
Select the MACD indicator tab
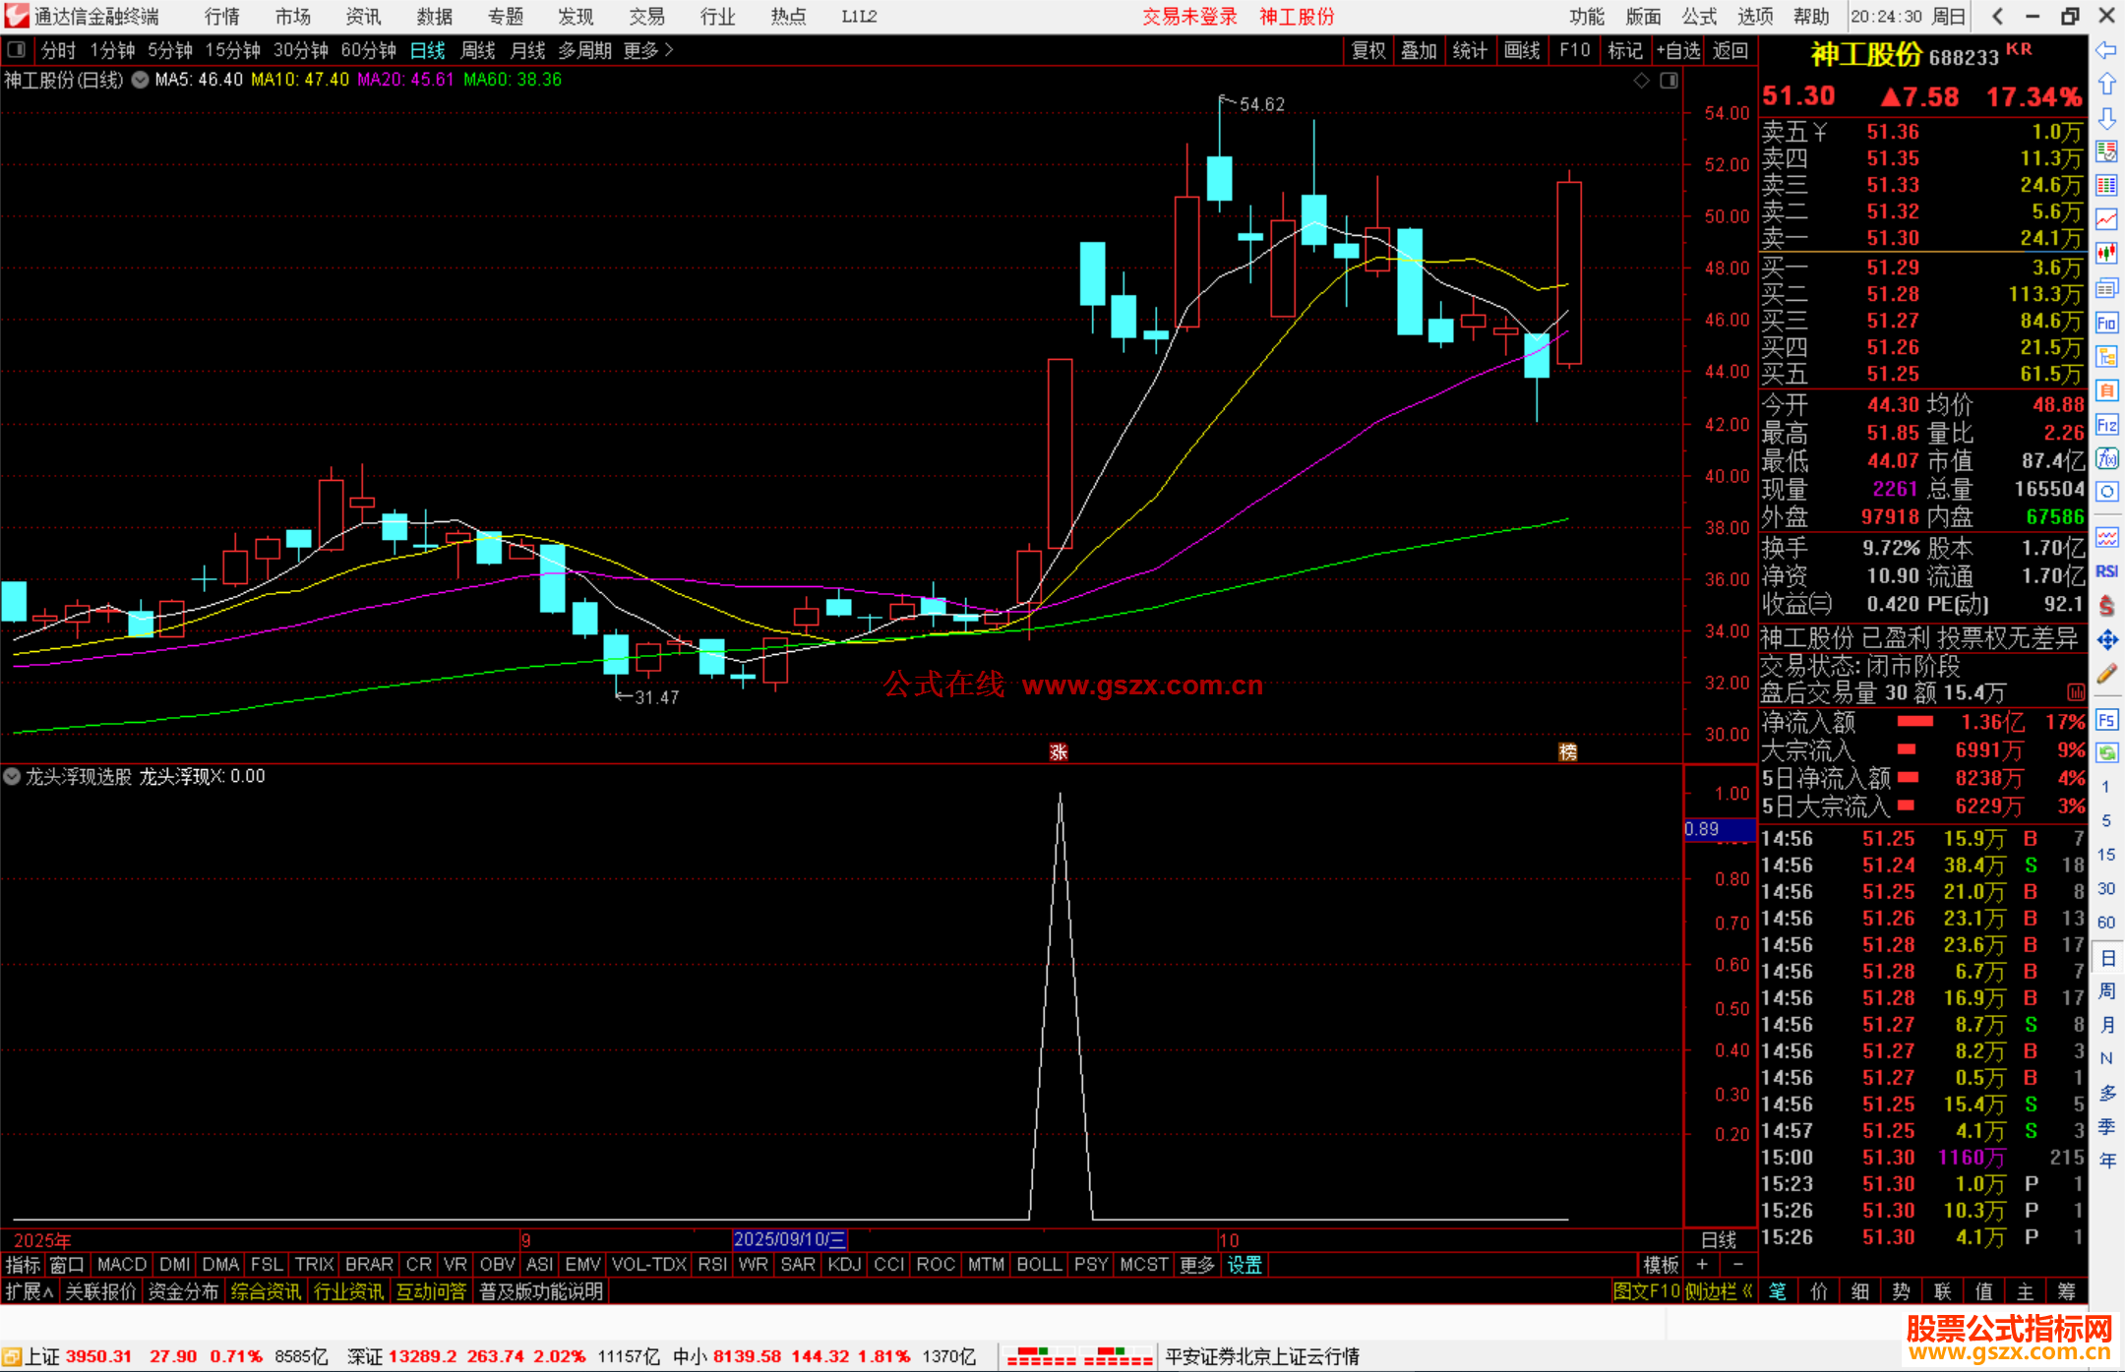tap(122, 1265)
